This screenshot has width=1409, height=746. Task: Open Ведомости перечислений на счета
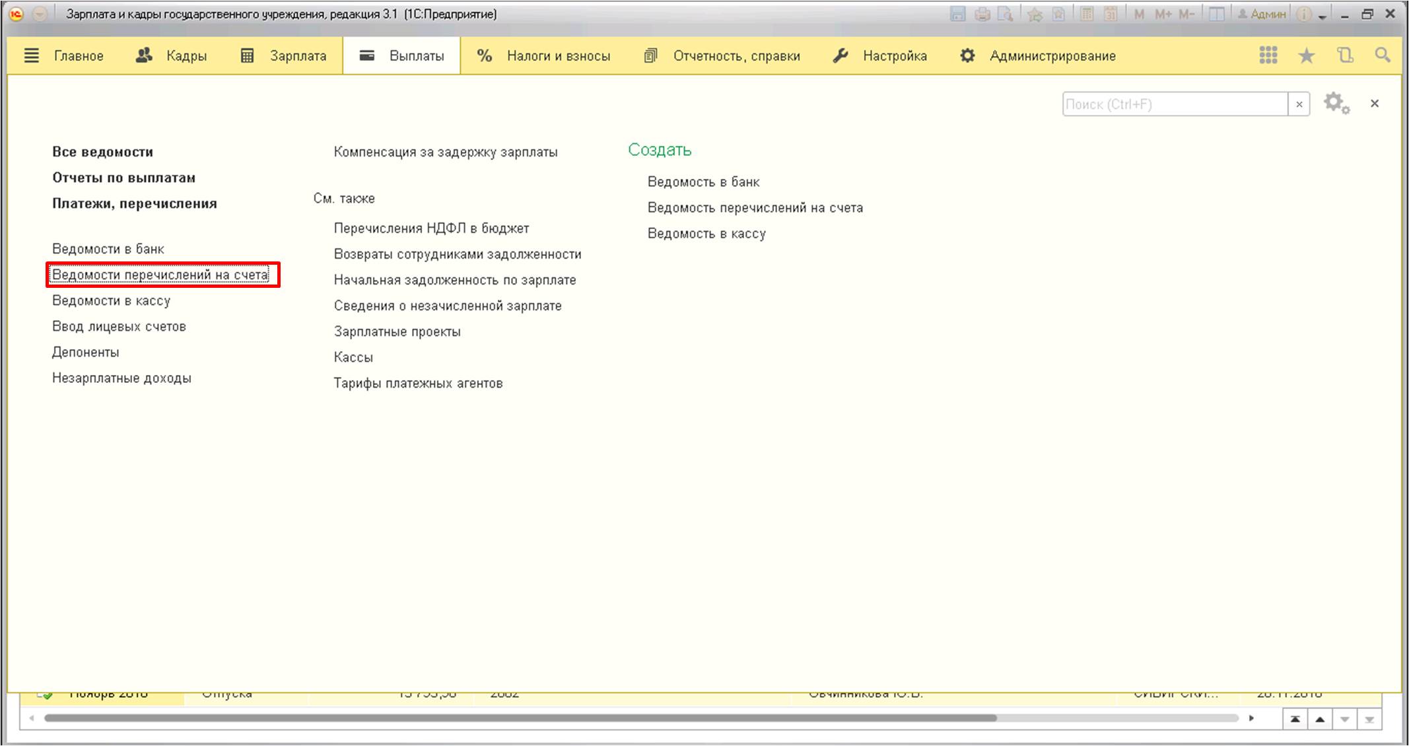[x=160, y=275]
